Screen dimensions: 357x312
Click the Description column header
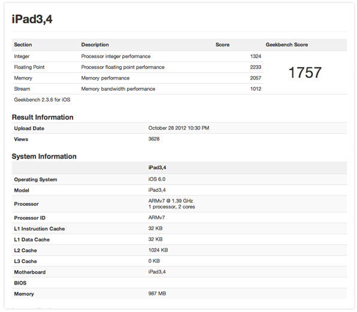coord(95,45)
